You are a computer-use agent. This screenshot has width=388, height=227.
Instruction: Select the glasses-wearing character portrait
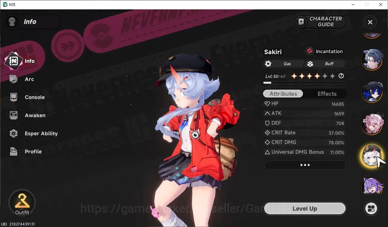click(372, 59)
